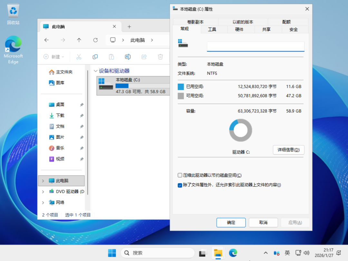
Task: Open the 新建 dropdown menu
Action: pos(54,57)
